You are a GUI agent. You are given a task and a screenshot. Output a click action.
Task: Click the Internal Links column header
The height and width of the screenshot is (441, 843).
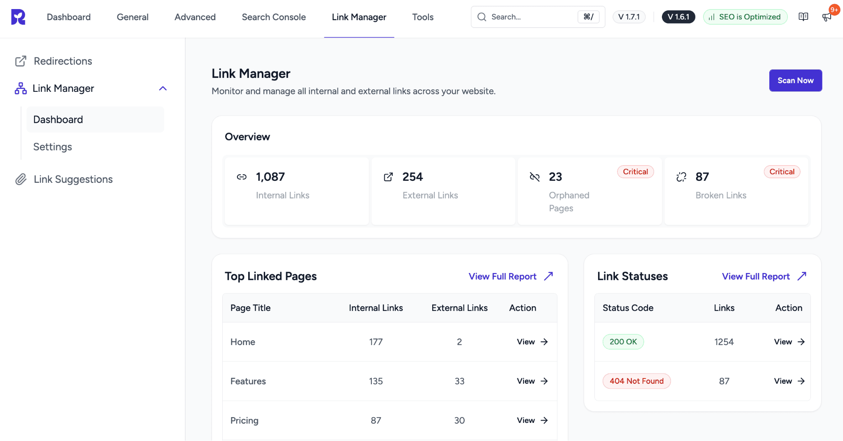pos(376,308)
